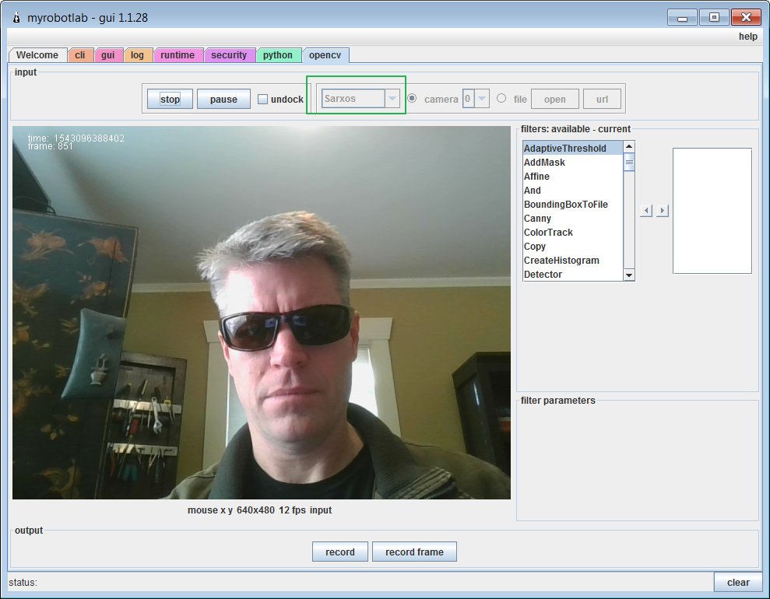
Task: Switch to the runtime tab
Action: [x=178, y=54]
